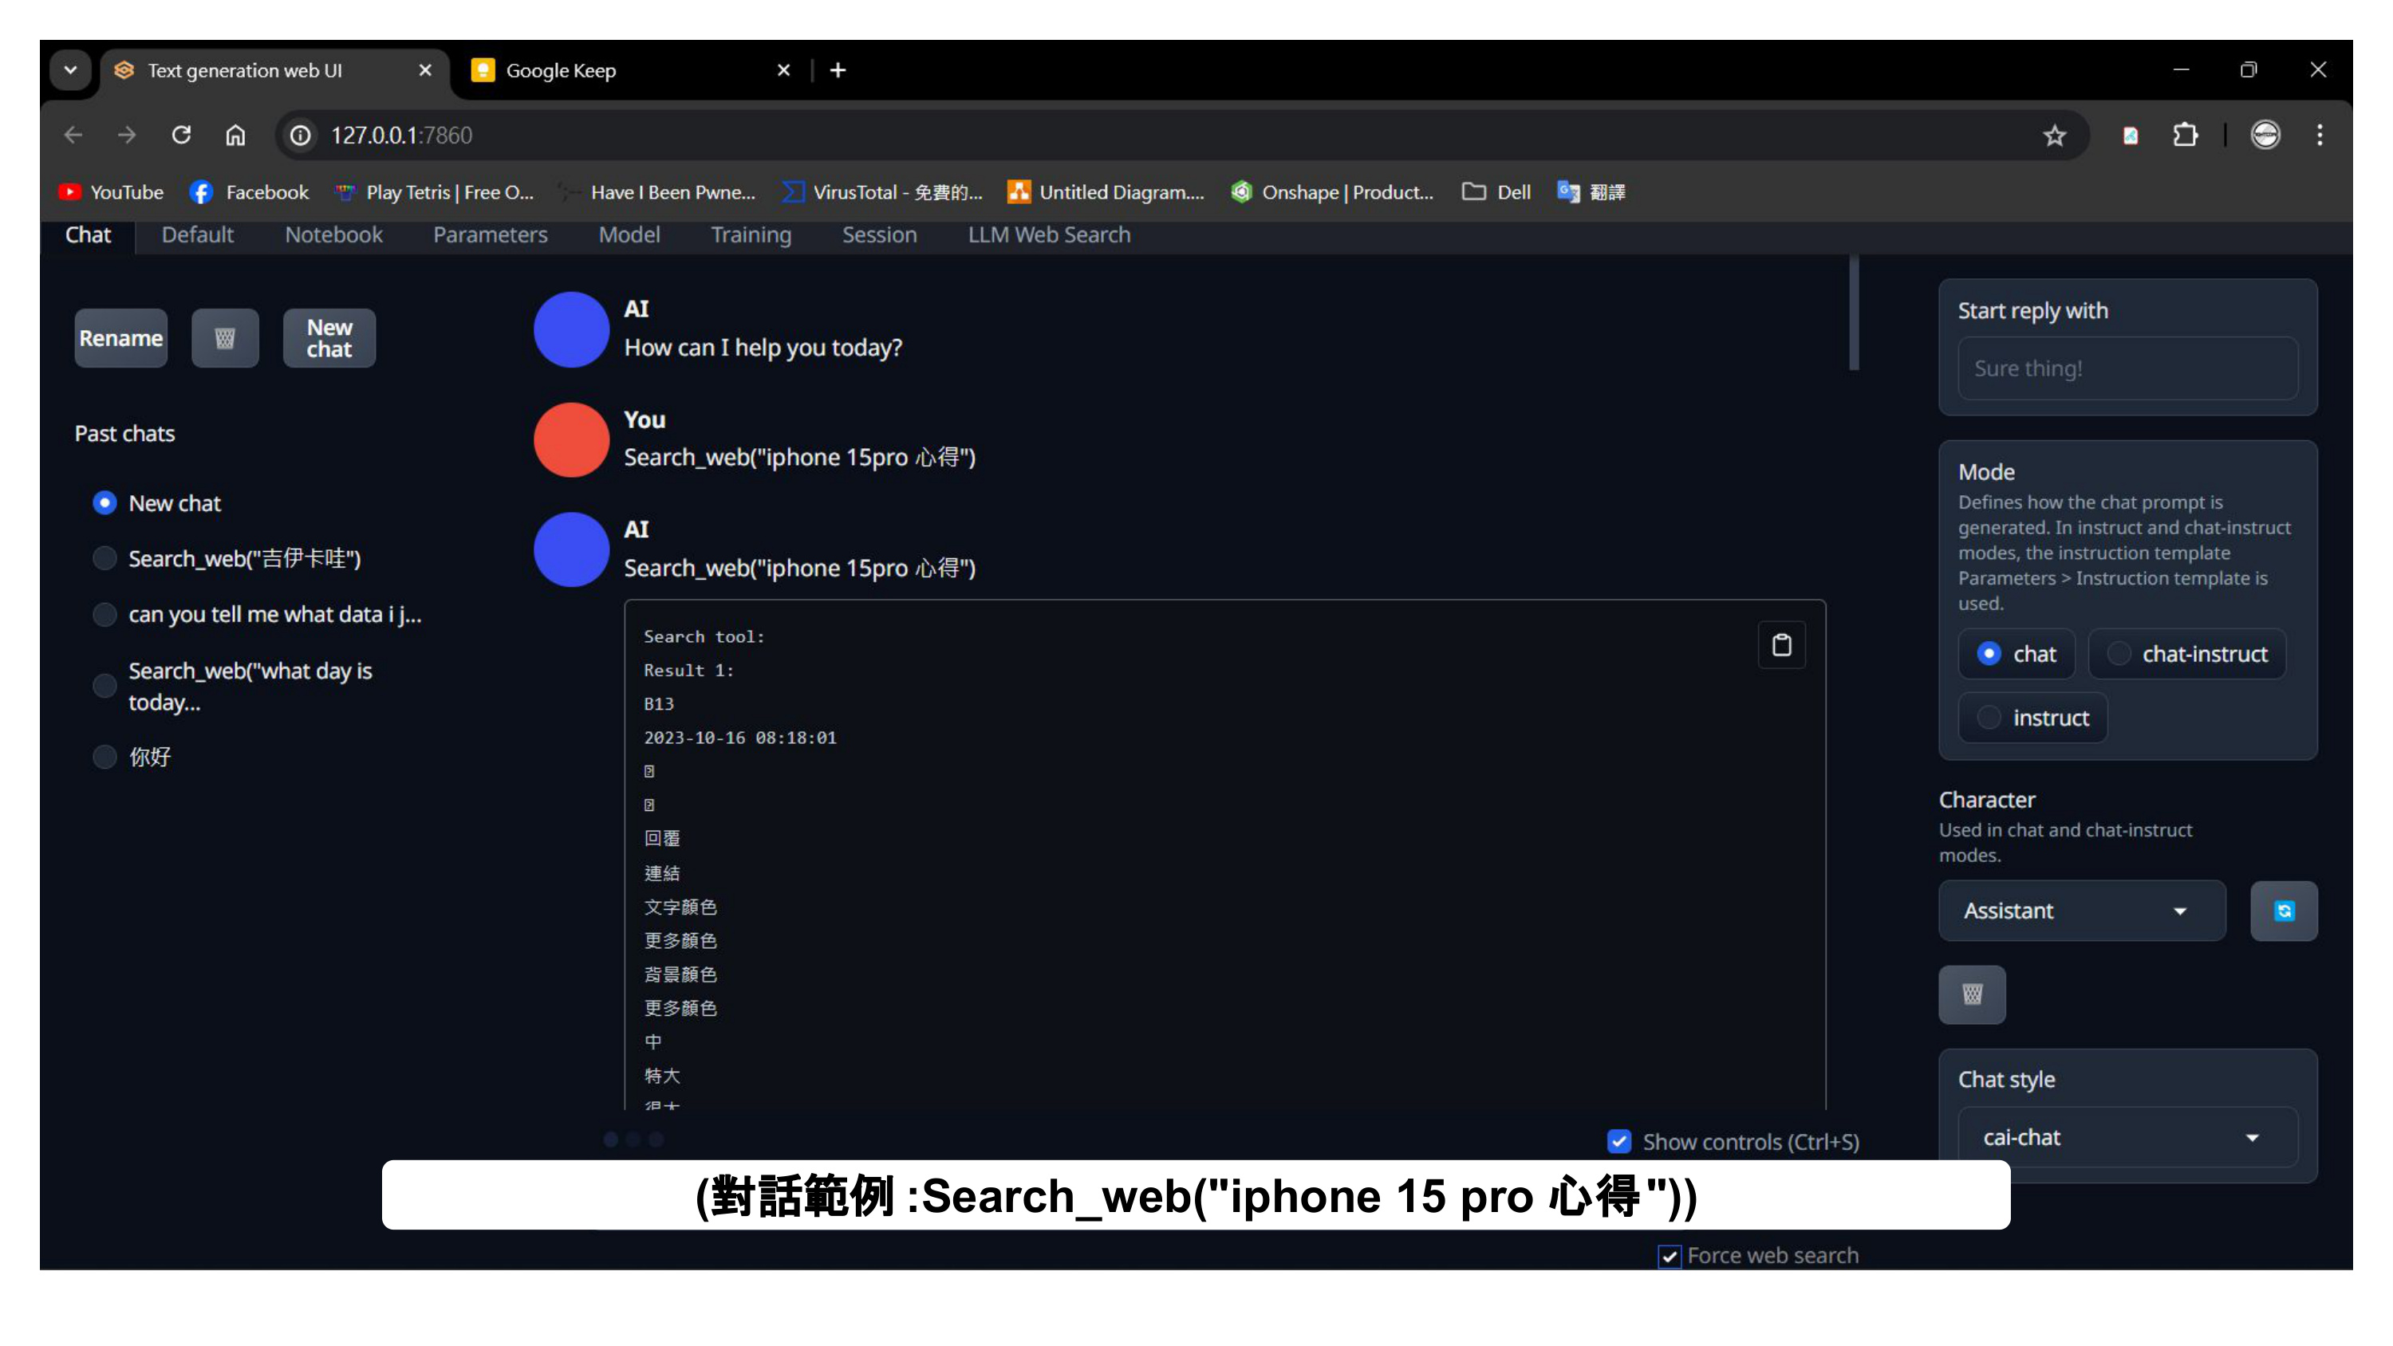
Task: Select the Search_web("吉伊卡哇") past chat
Action: 227,558
